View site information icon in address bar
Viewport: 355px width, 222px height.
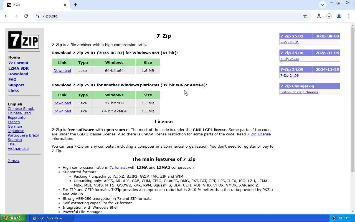(37, 16)
